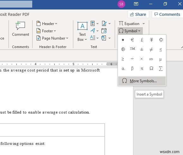183x155 pixels.
Task: Minimize the Word window
Action: coord(151,4)
